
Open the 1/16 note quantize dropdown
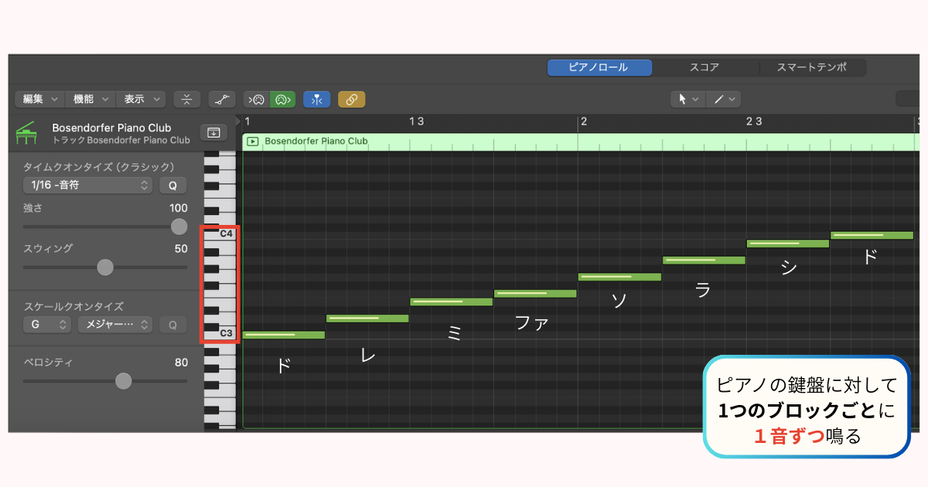(x=87, y=186)
